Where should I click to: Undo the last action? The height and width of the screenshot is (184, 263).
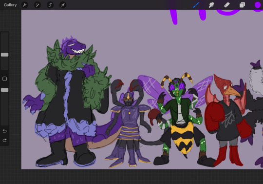click(x=5, y=131)
